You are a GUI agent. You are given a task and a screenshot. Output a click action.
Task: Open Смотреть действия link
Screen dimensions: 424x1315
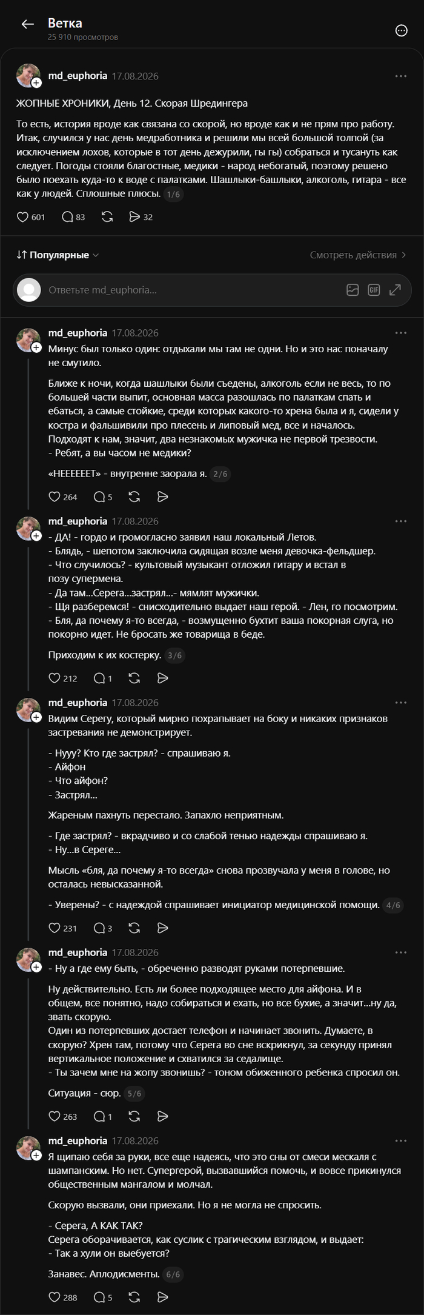pyautogui.click(x=358, y=255)
